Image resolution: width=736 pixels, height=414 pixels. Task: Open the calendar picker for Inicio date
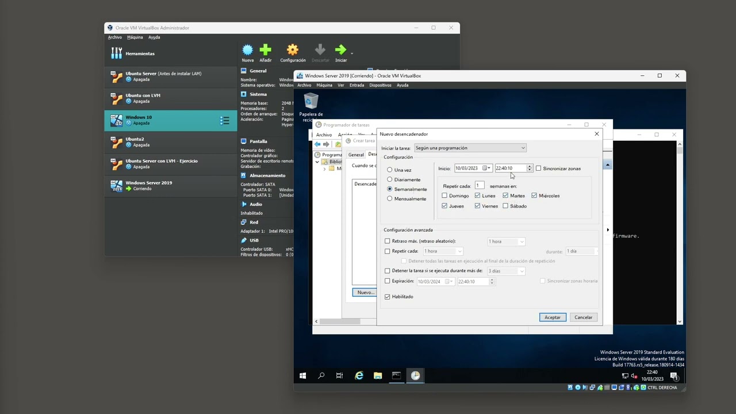[x=486, y=168]
